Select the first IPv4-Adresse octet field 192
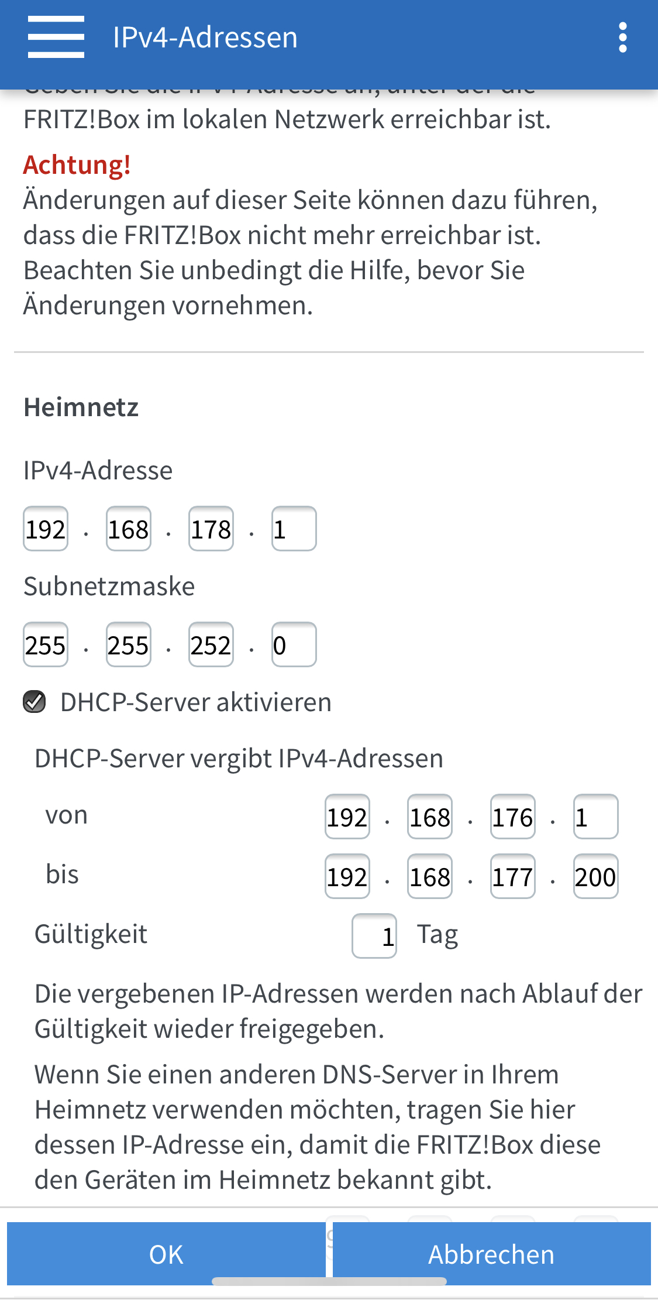658x1300 pixels. 46,529
